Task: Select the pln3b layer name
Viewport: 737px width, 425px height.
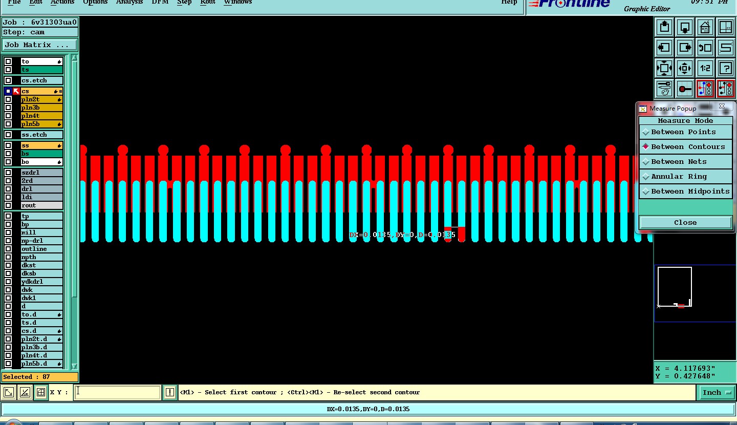Action: [x=42, y=108]
